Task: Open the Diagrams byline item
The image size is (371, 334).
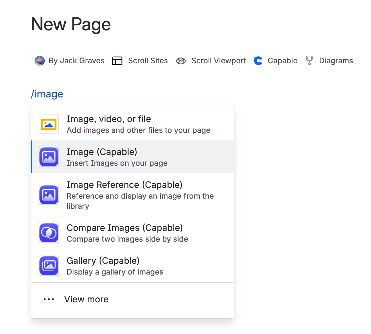Action: click(336, 61)
